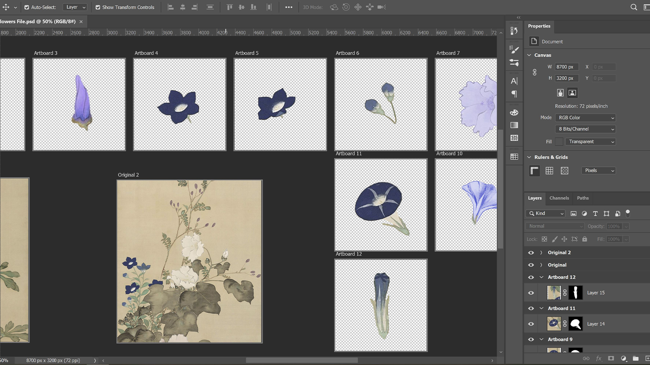The width and height of the screenshot is (650, 365).
Task: Uncheck the Auto-Select checkbox
Action: pyautogui.click(x=27, y=7)
